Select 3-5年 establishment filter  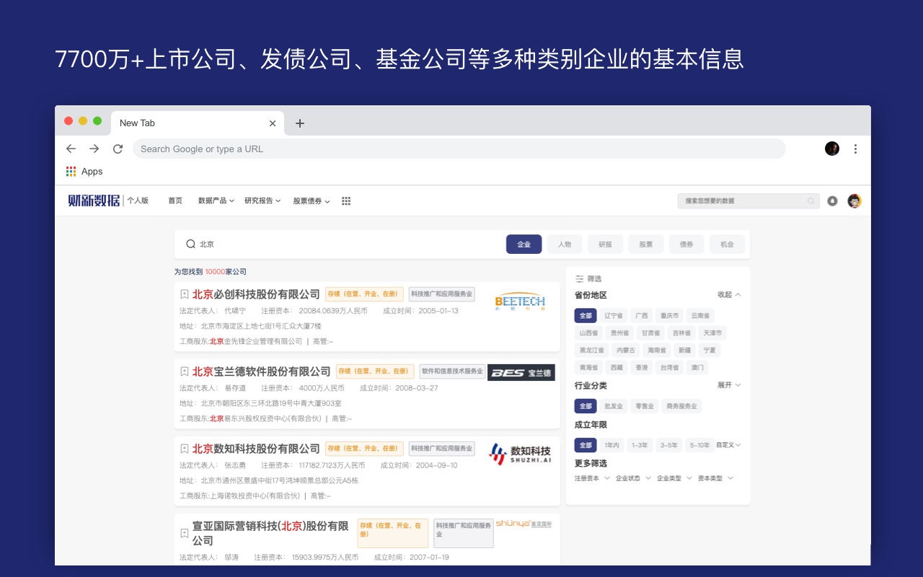tap(668, 445)
